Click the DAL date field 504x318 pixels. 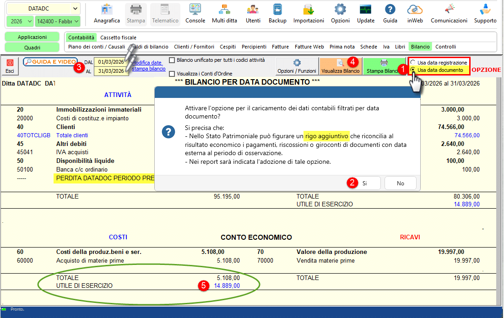[x=111, y=62]
